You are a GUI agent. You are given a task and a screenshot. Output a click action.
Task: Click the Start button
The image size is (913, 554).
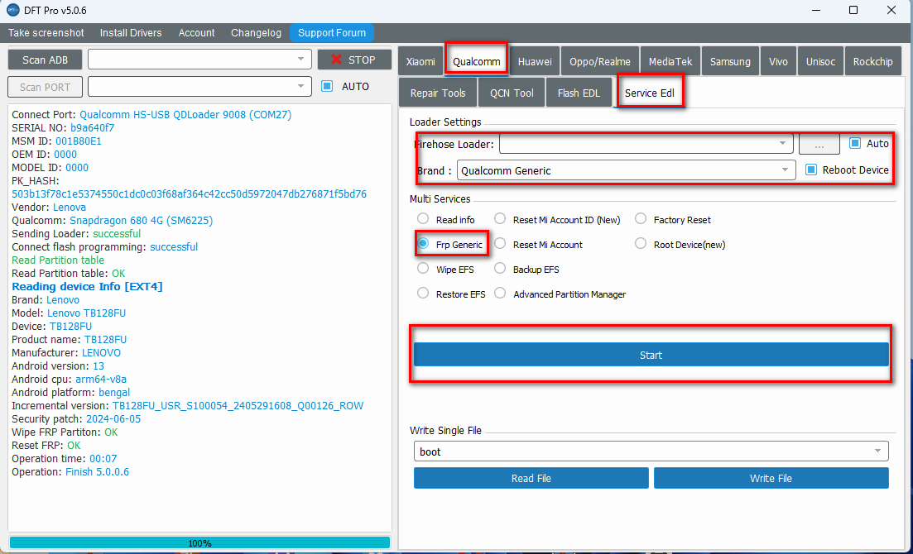[x=651, y=355]
